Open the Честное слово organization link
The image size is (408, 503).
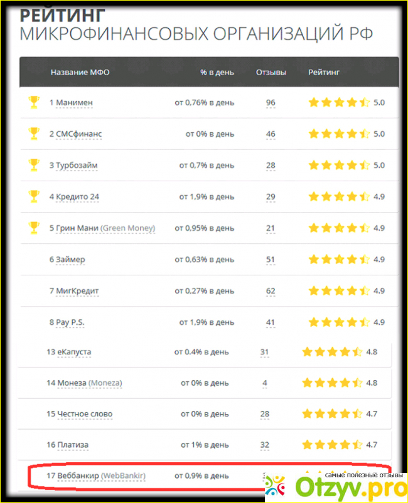pos(82,414)
